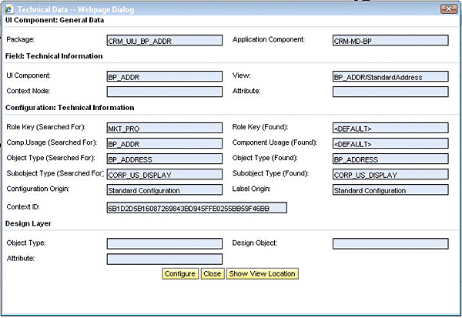The image size is (462, 318).
Task: Select the Label Origin field
Action: (390, 189)
